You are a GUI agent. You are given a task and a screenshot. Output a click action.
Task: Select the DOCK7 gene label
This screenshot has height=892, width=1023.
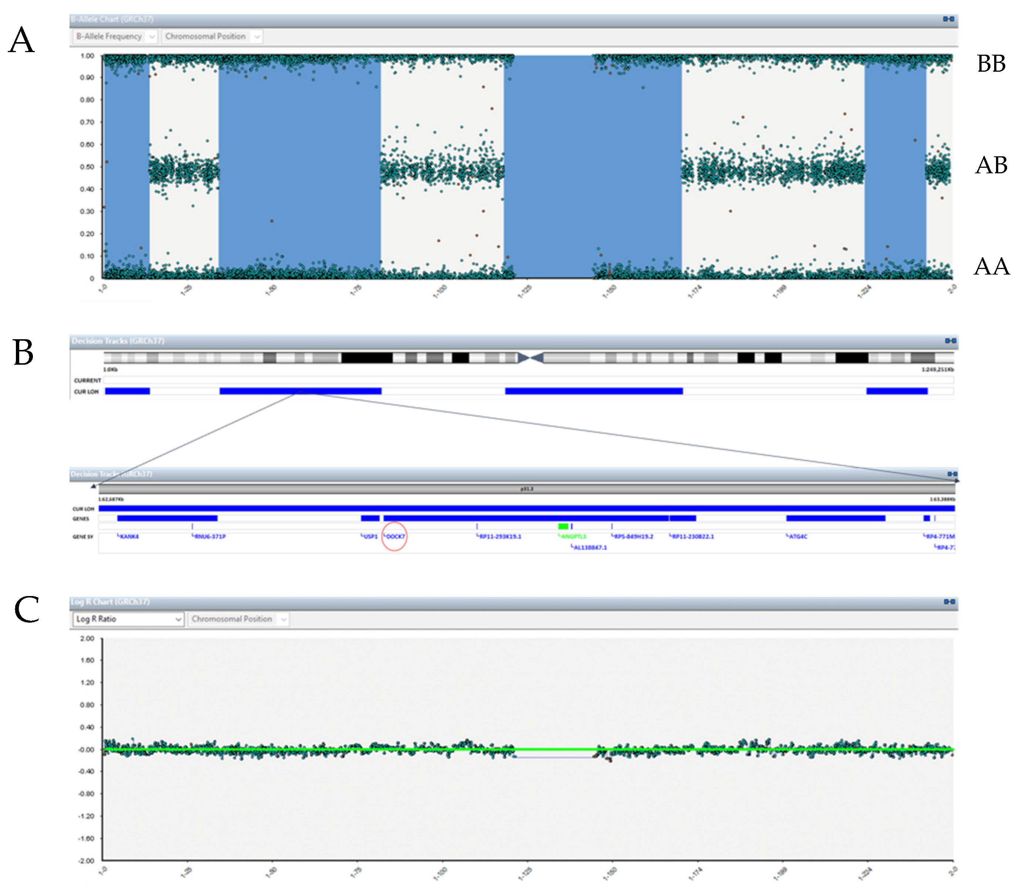point(396,536)
